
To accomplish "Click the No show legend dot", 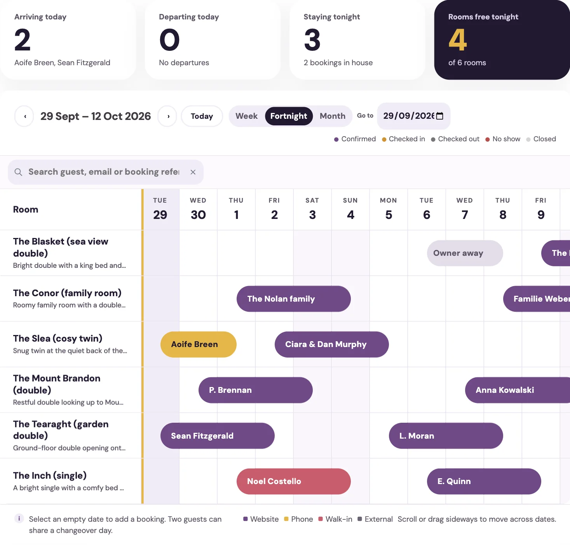I will (x=488, y=139).
